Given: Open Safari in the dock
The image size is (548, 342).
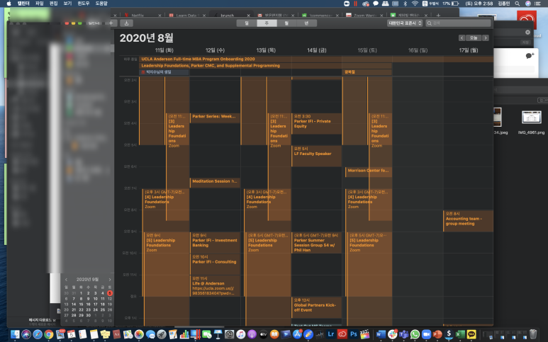Looking at the screenshot, I should pyautogui.click(x=38, y=334).
